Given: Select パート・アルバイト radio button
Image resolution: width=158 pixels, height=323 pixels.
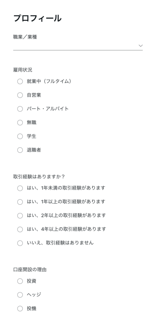Looking at the screenshot, I should [20, 109].
